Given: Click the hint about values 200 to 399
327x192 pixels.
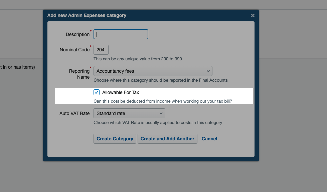Looking at the screenshot, I should [x=138, y=59].
